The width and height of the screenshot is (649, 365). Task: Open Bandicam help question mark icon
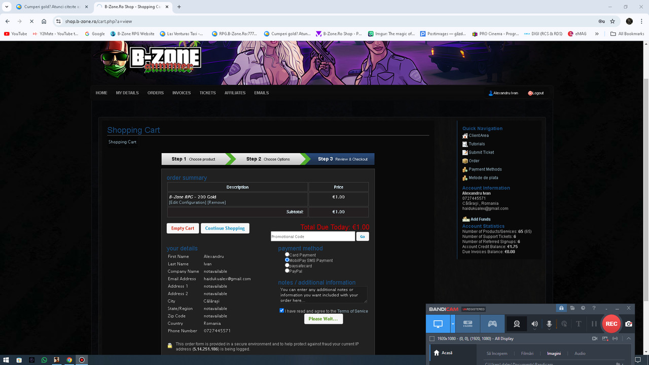(x=594, y=308)
